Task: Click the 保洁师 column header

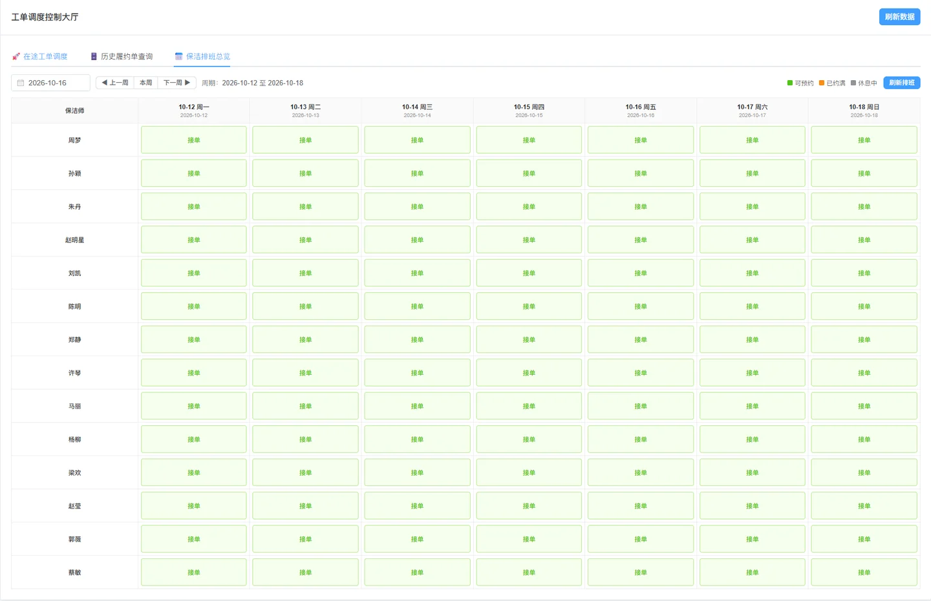Action: pos(75,111)
